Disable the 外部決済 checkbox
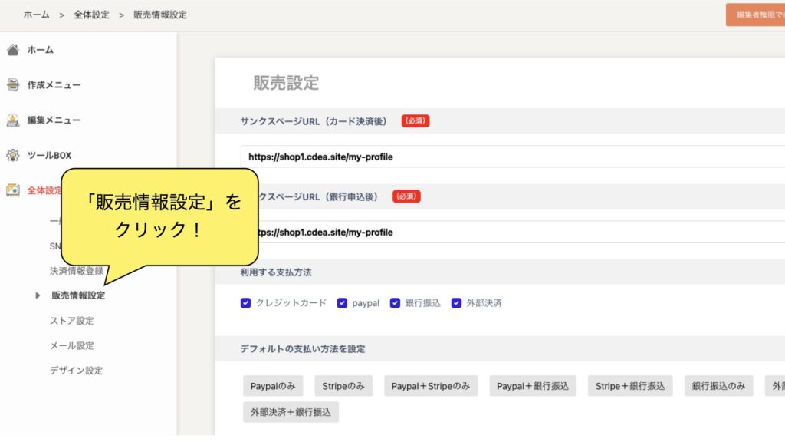785x442 pixels. coord(456,303)
